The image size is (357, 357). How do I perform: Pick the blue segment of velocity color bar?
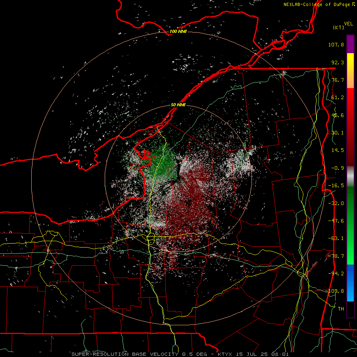point(350,283)
